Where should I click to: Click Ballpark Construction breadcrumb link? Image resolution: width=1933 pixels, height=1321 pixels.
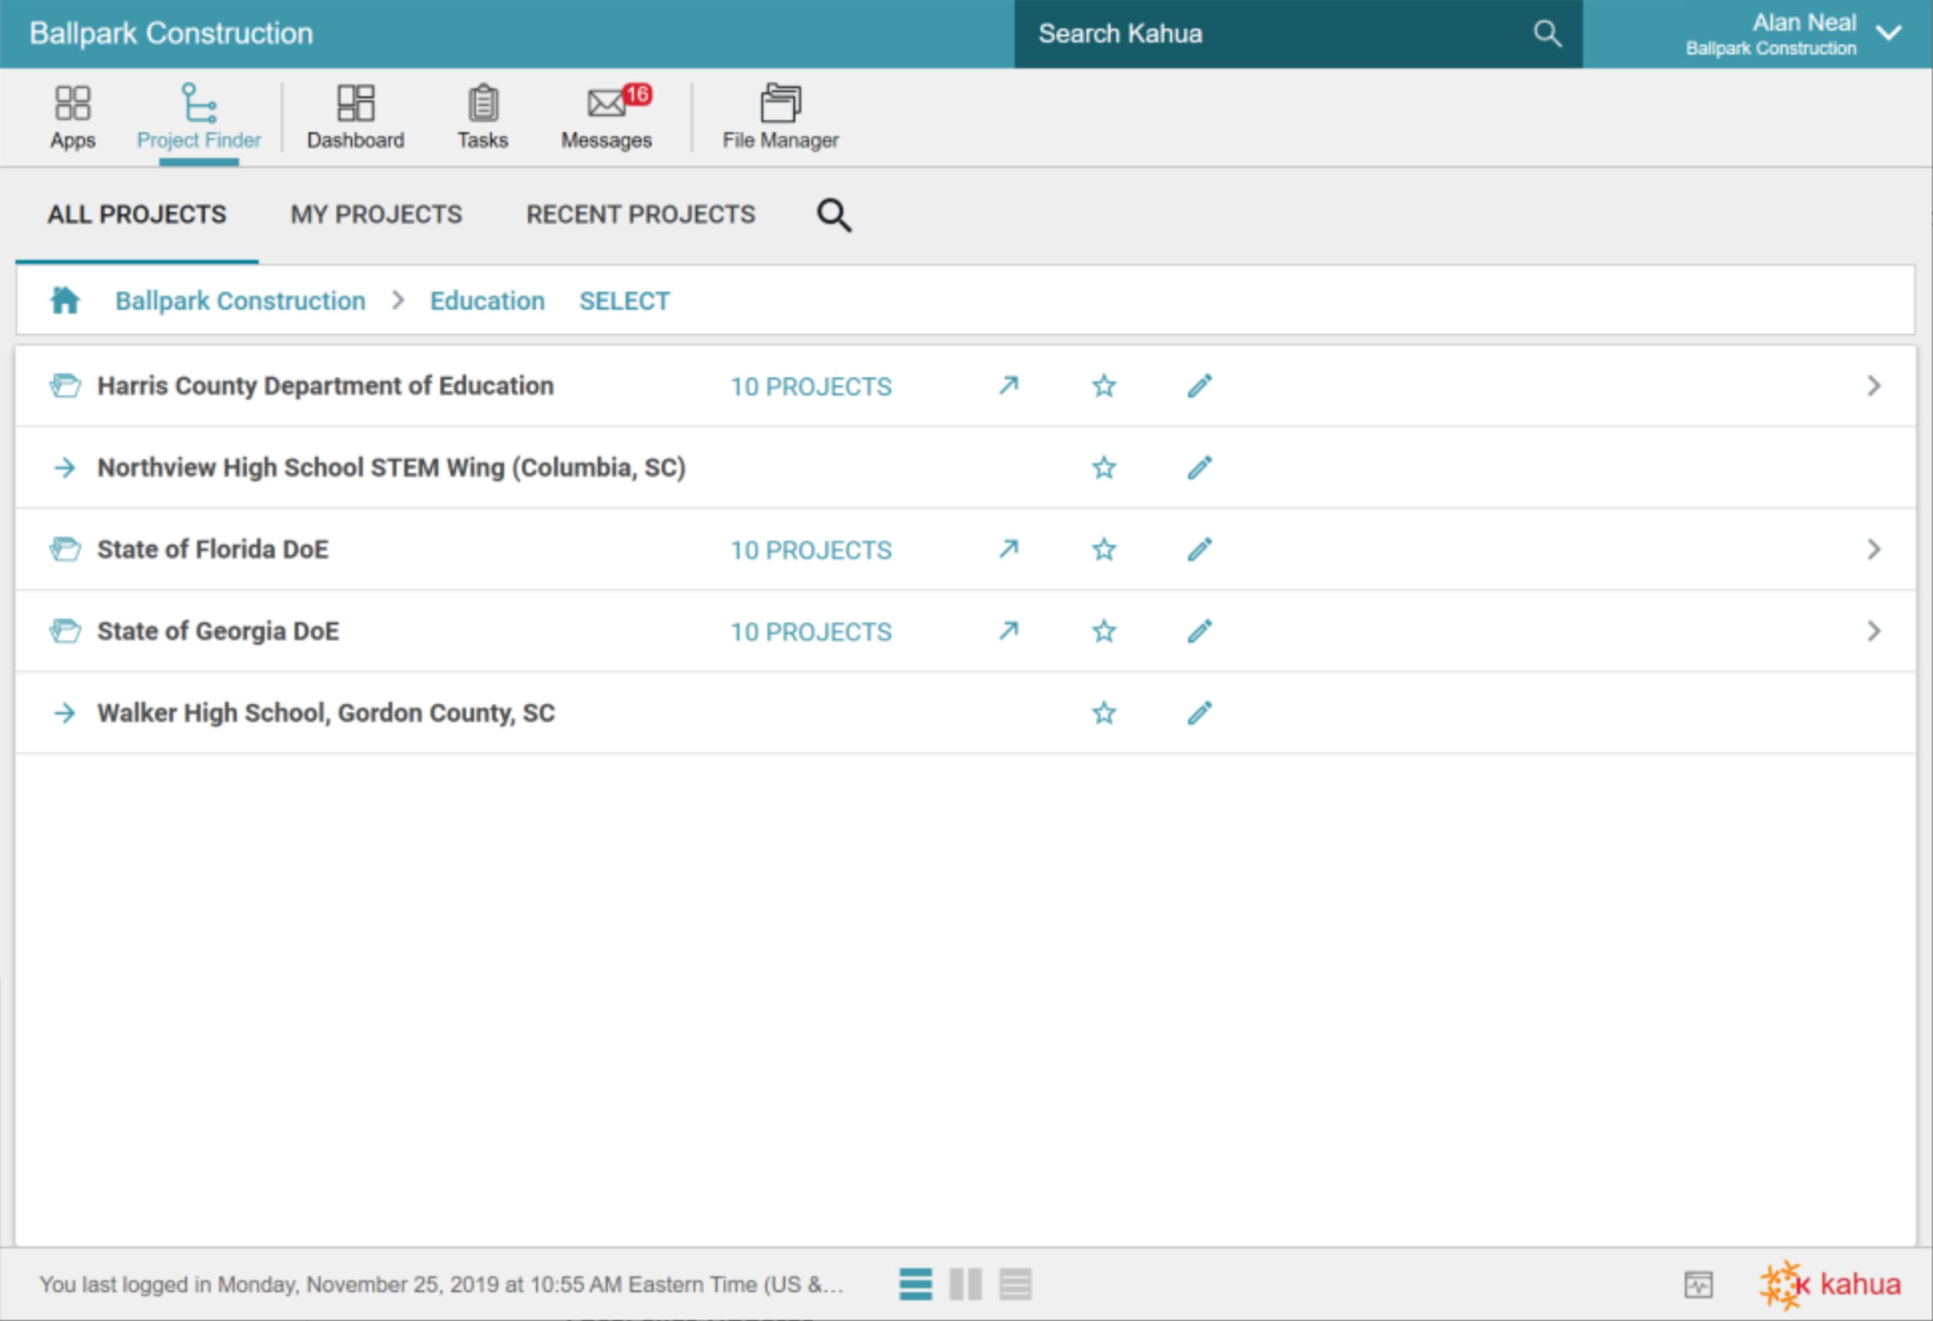point(241,301)
